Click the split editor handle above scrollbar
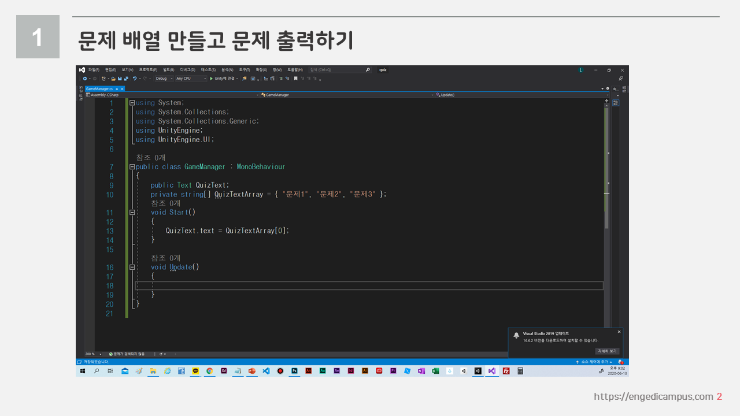Image resolution: width=740 pixels, height=416 pixels. coord(606,101)
